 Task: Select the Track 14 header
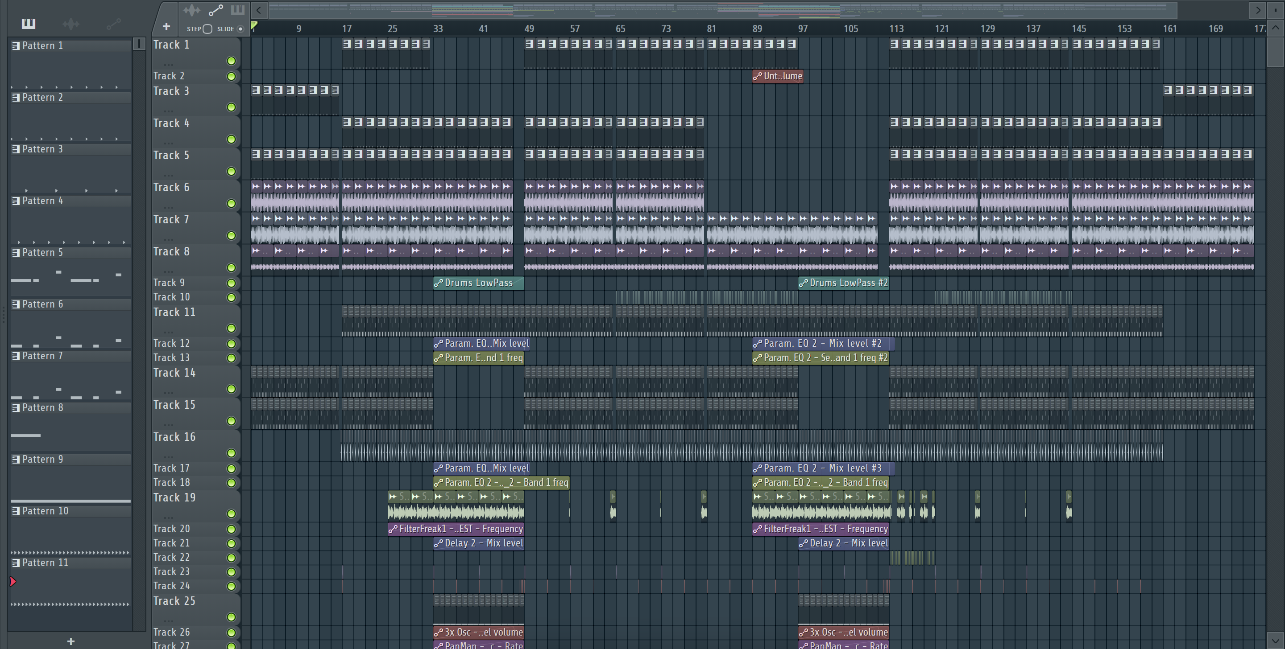[195, 381]
